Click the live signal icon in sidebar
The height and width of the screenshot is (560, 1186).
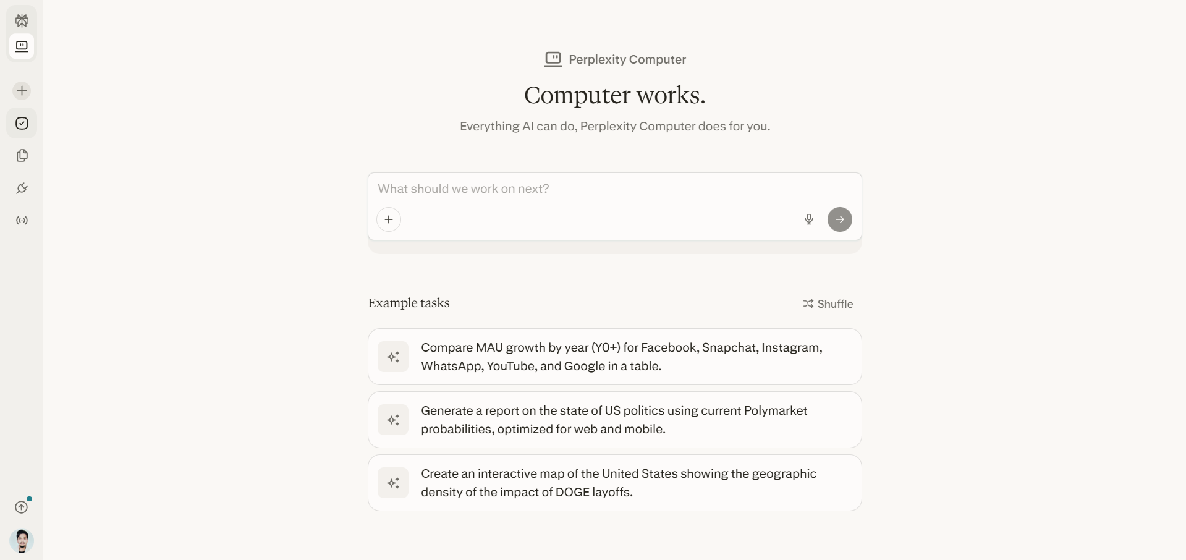coord(22,221)
